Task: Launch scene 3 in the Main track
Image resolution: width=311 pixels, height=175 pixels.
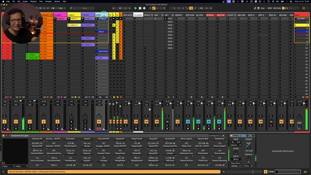Action: tap(295, 25)
